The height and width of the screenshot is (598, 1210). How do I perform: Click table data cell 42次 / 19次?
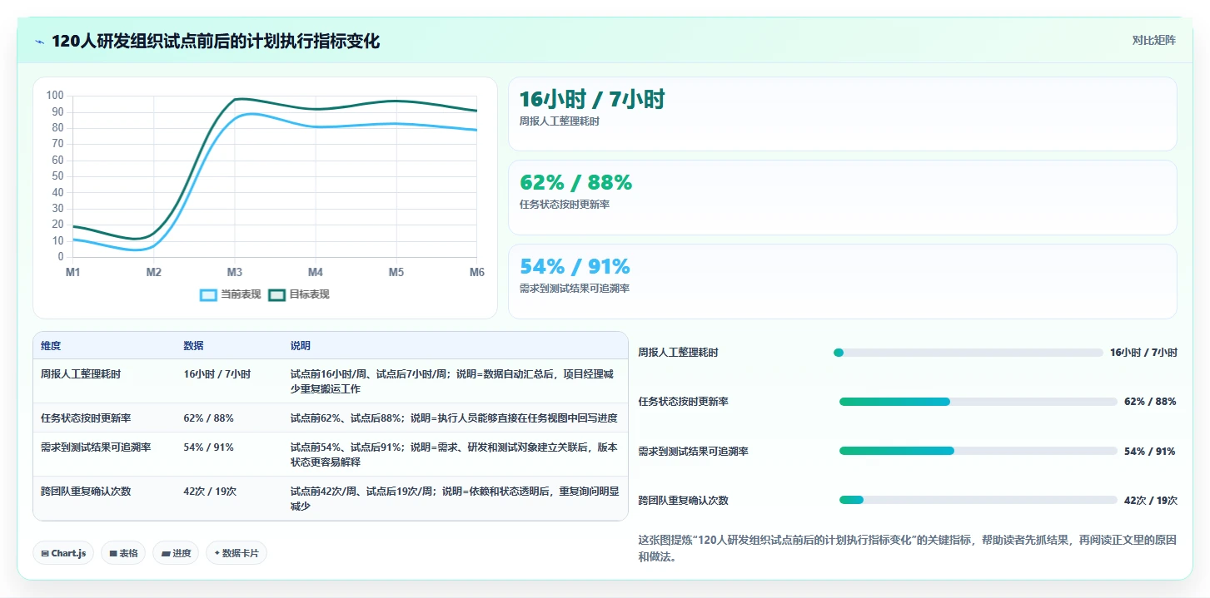click(x=210, y=492)
